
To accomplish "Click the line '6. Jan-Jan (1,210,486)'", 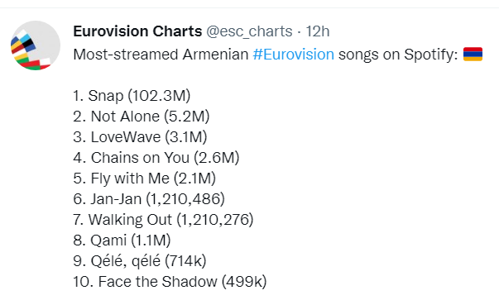I will click(149, 199).
